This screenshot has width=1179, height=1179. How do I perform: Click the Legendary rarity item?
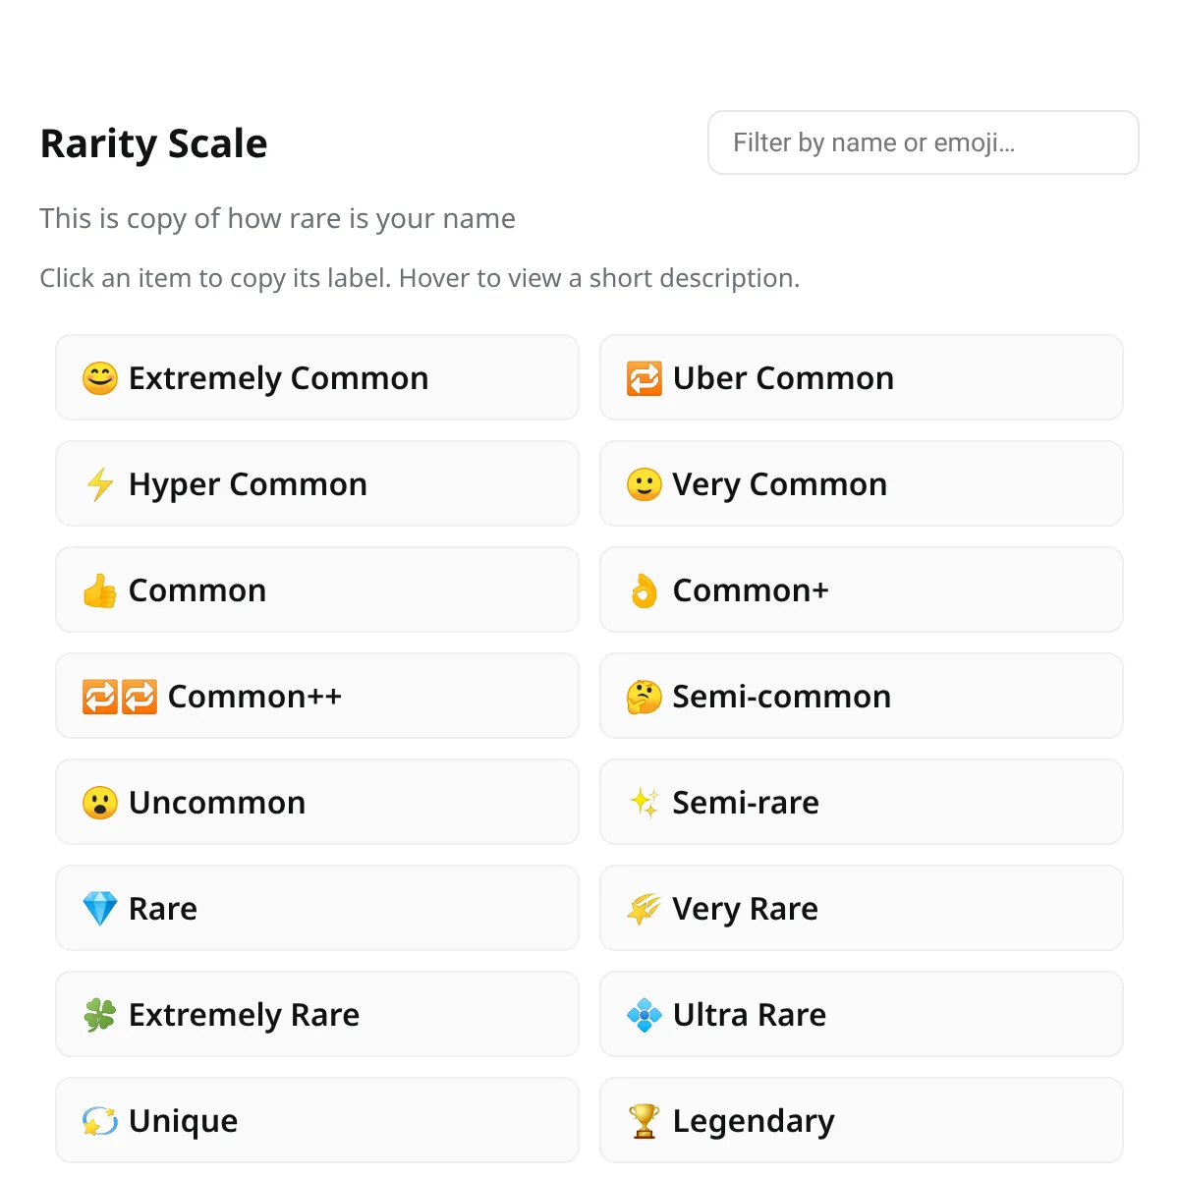click(862, 1120)
